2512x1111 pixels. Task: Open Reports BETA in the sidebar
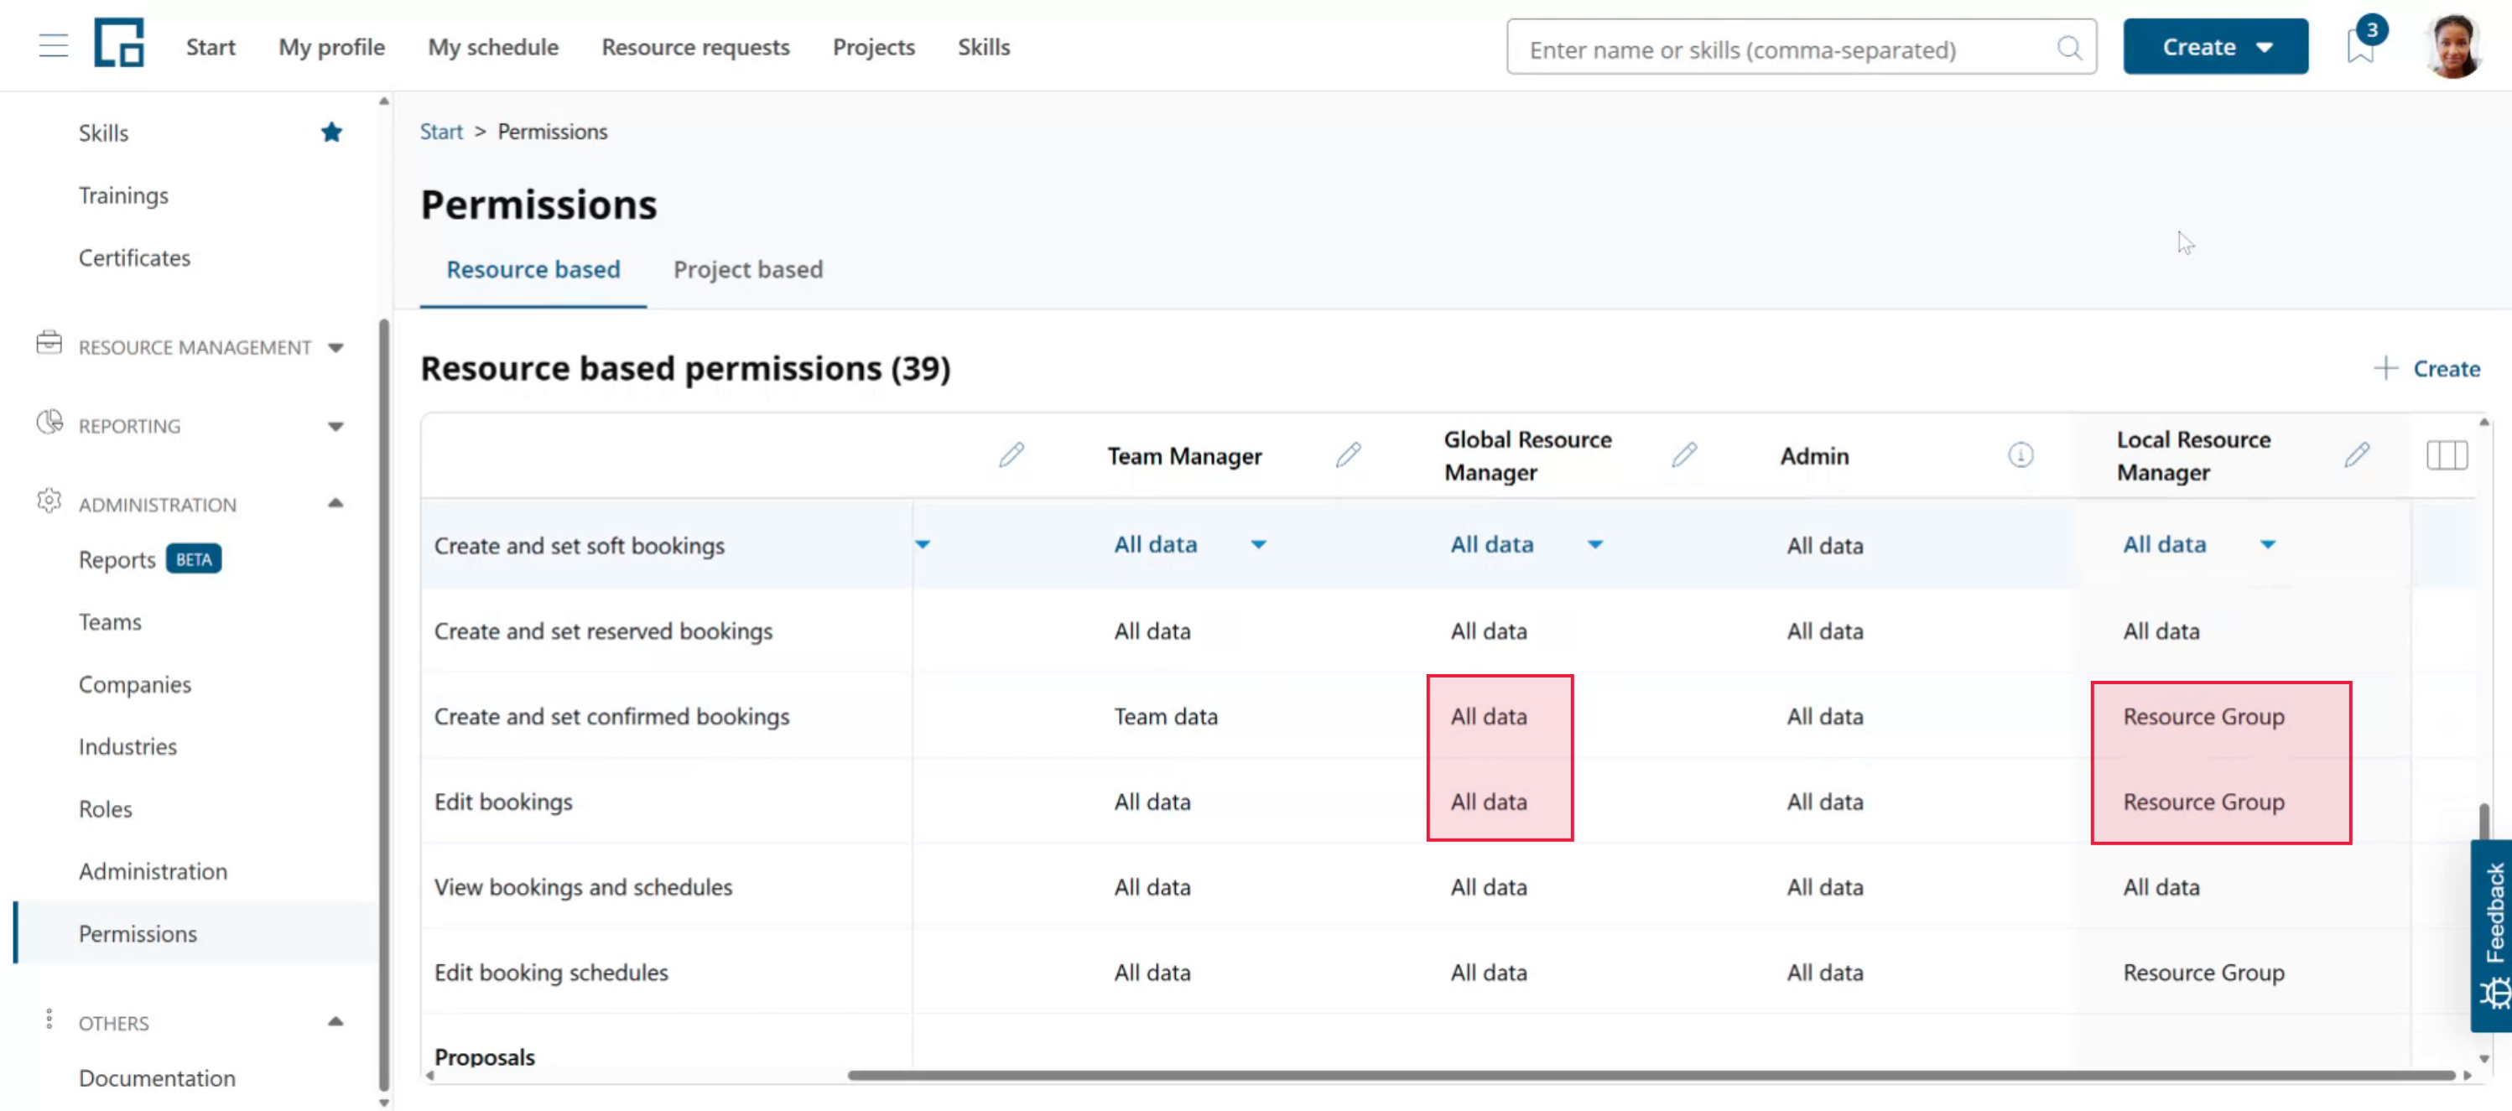150,559
